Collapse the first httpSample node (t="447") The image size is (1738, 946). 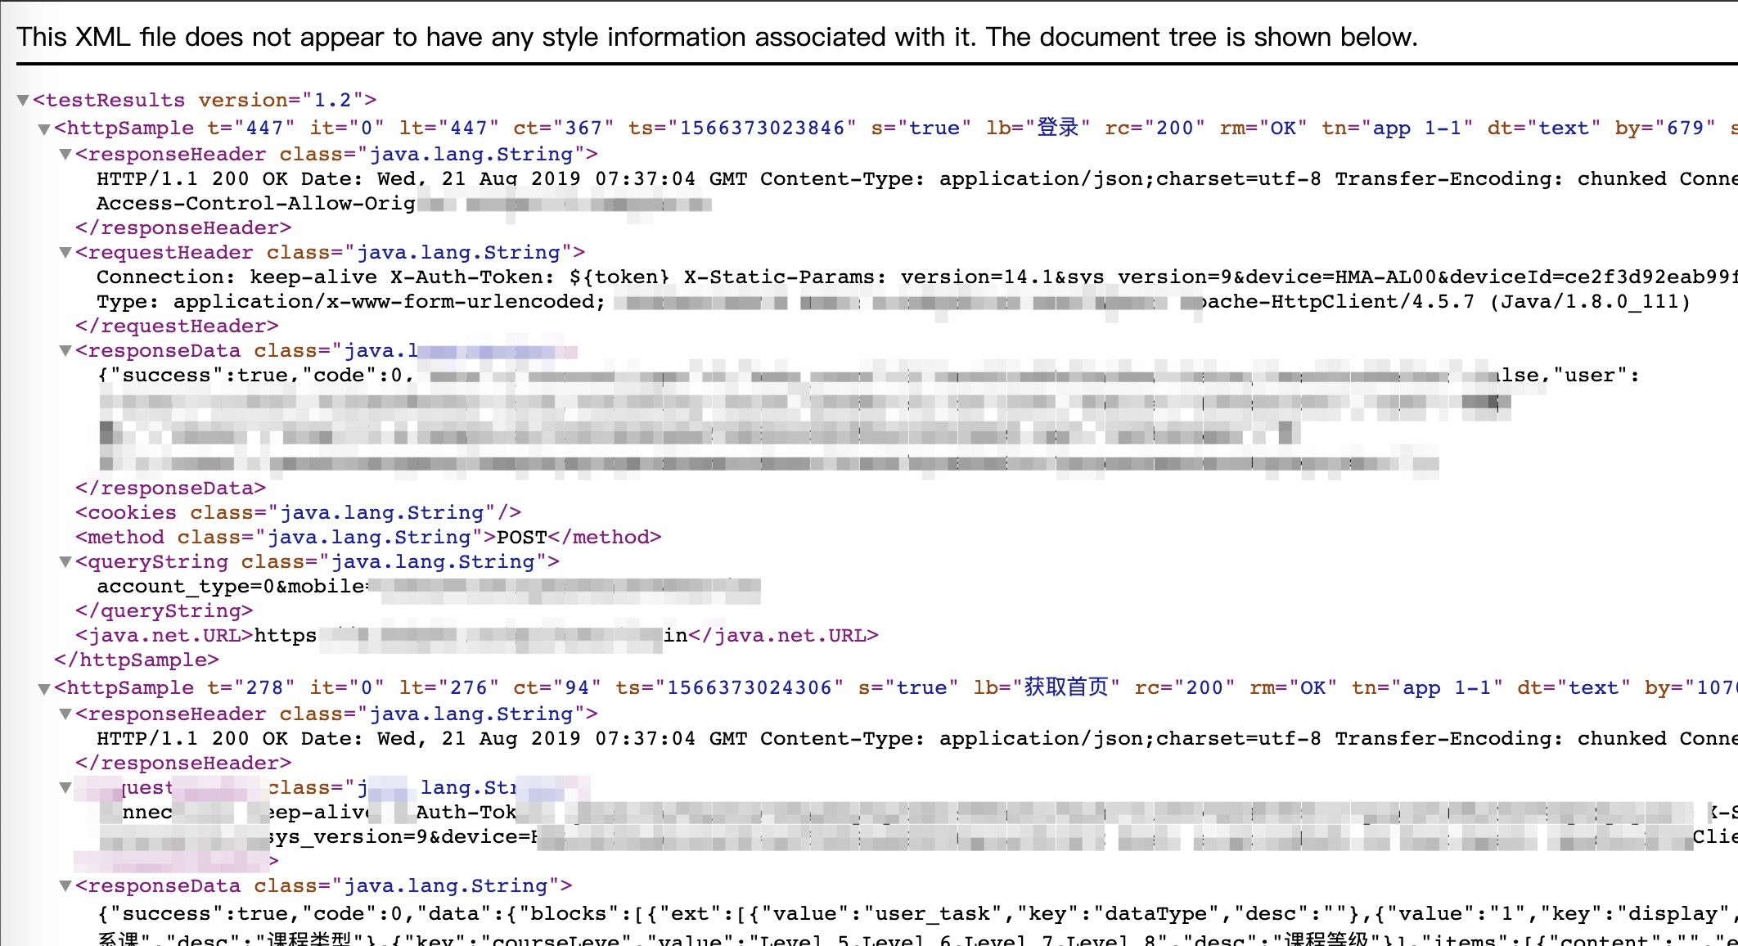coord(44,129)
